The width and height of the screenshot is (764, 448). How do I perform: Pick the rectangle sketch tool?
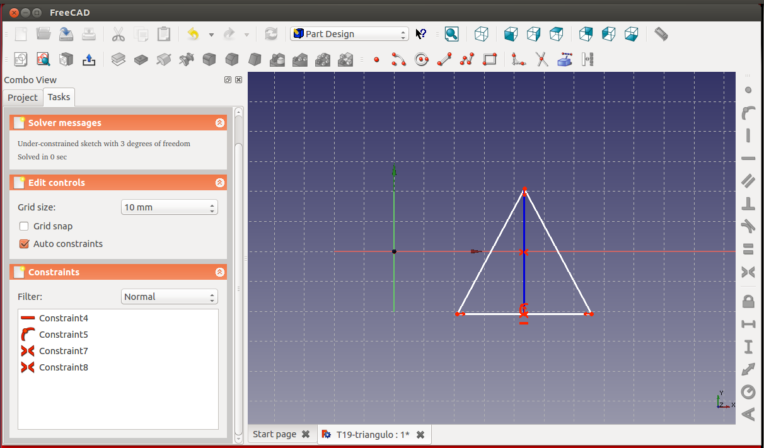coord(490,59)
